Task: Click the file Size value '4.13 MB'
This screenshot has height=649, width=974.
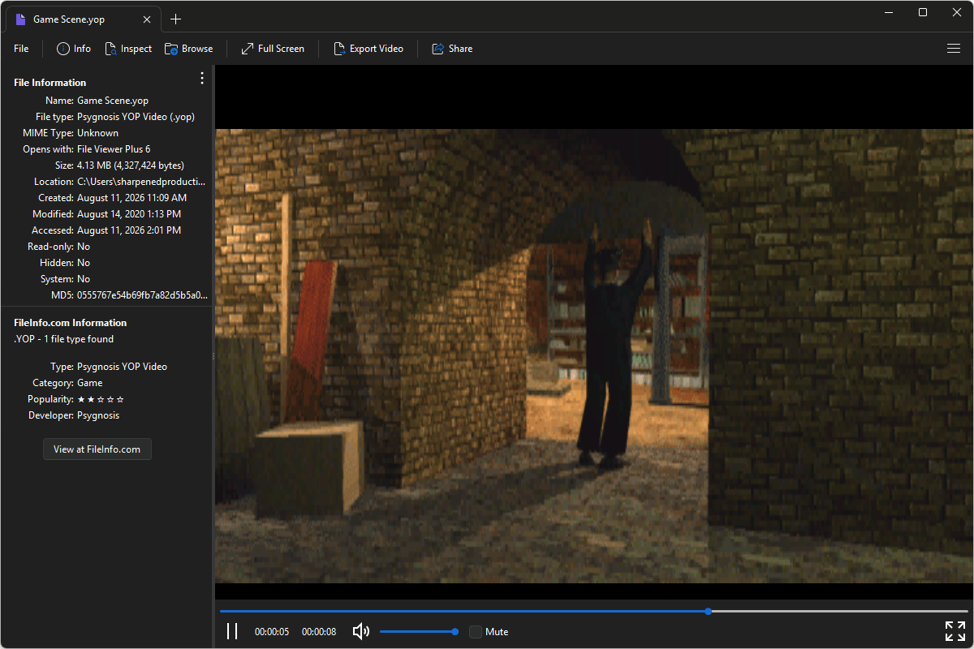Action: coord(131,165)
